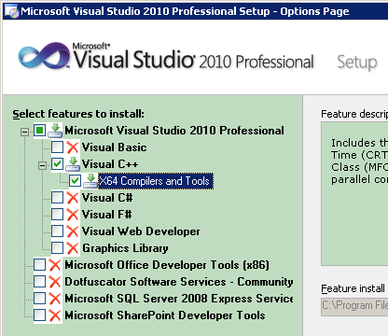The height and width of the screenshot is (336, 388).
Task: Select the Visual C# tree item label
Action: pos(107,198)
